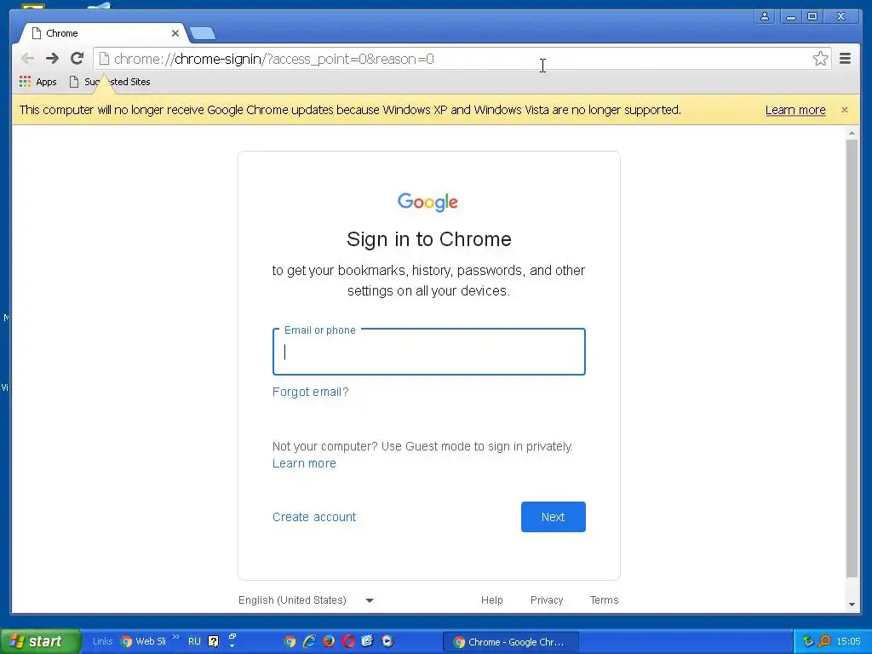Focus the Email or phone field

pyautogui.click(x=429, y=352)
